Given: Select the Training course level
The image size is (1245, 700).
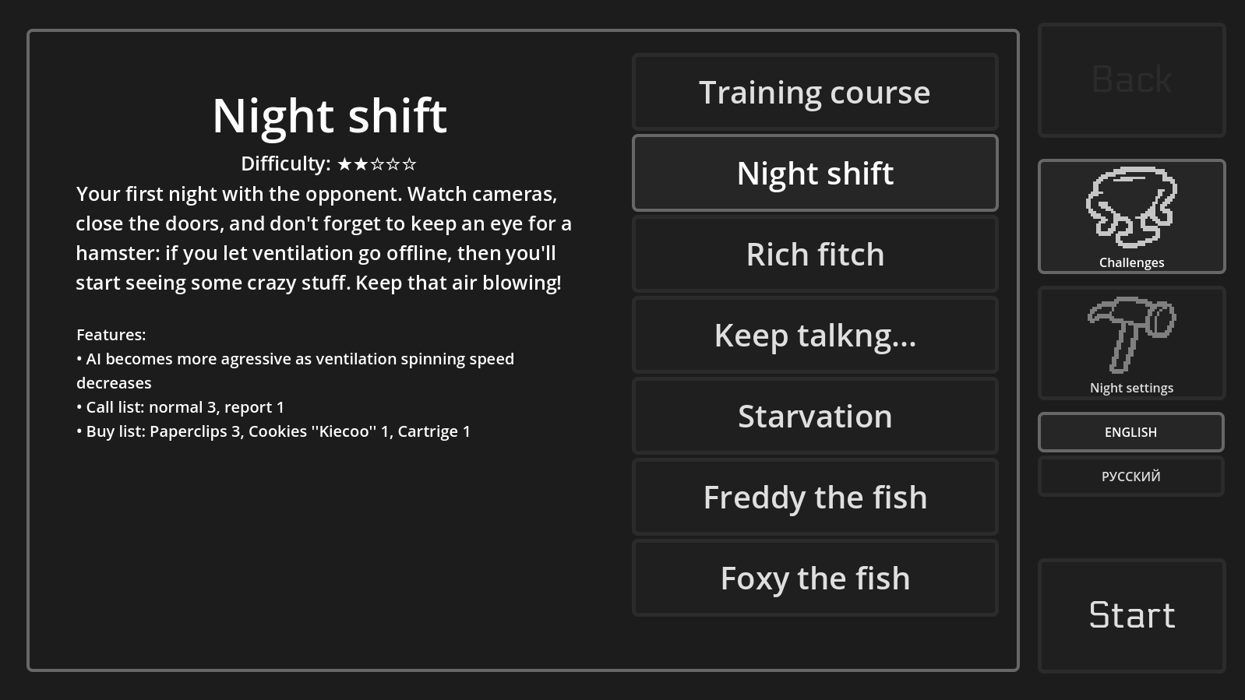Looking at the screenshot, I should 815,93.
